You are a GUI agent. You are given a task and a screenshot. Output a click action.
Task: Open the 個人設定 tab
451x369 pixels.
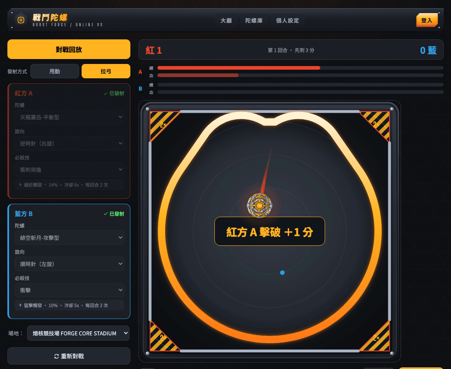pos(287,20)
